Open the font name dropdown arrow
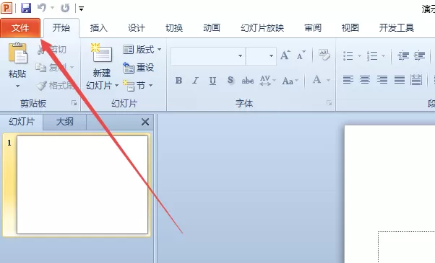Screen dimensions: 435x263 click(x=240, y=56)
